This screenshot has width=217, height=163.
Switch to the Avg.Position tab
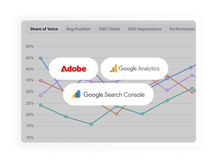click(78, 29)
